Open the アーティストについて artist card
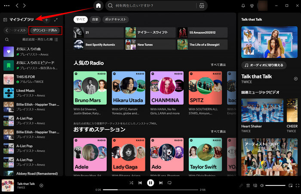This screenshot has width=301, height=194. pyautogui.click(x=269, y=157)
